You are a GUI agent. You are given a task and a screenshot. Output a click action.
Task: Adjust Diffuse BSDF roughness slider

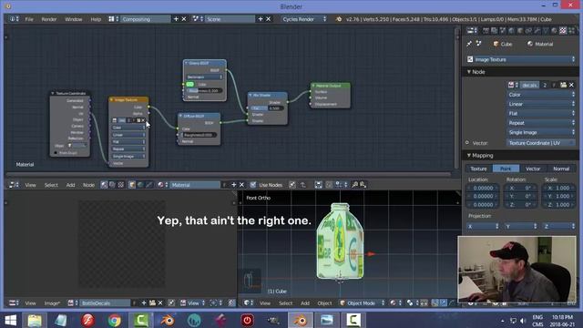(199, 135)
